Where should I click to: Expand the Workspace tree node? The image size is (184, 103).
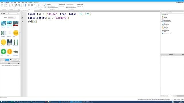click(161, 15)
